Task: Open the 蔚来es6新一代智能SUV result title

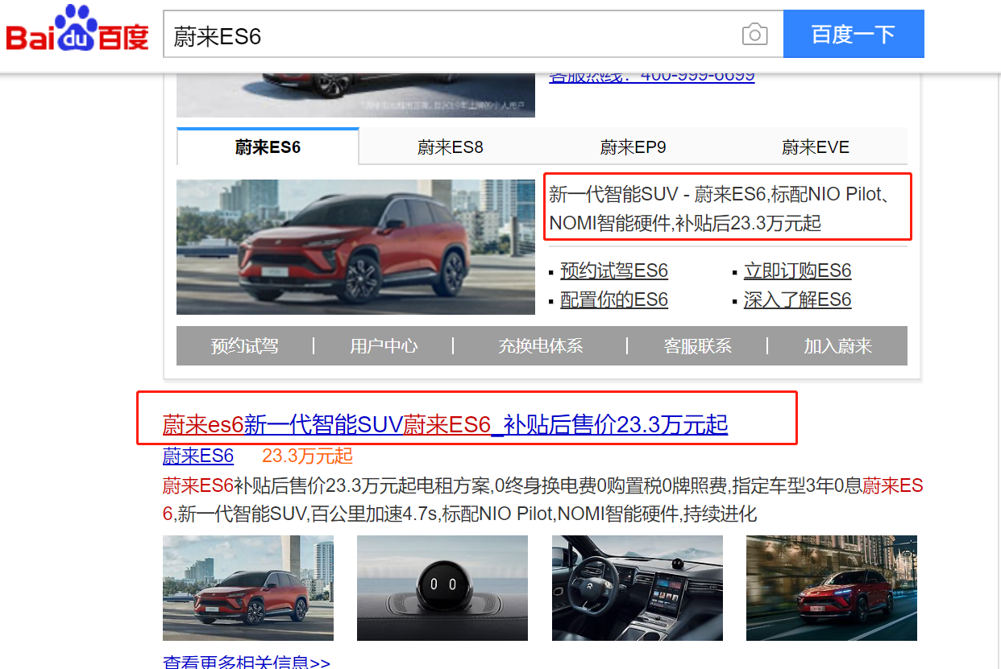Action: click(445, 424)
